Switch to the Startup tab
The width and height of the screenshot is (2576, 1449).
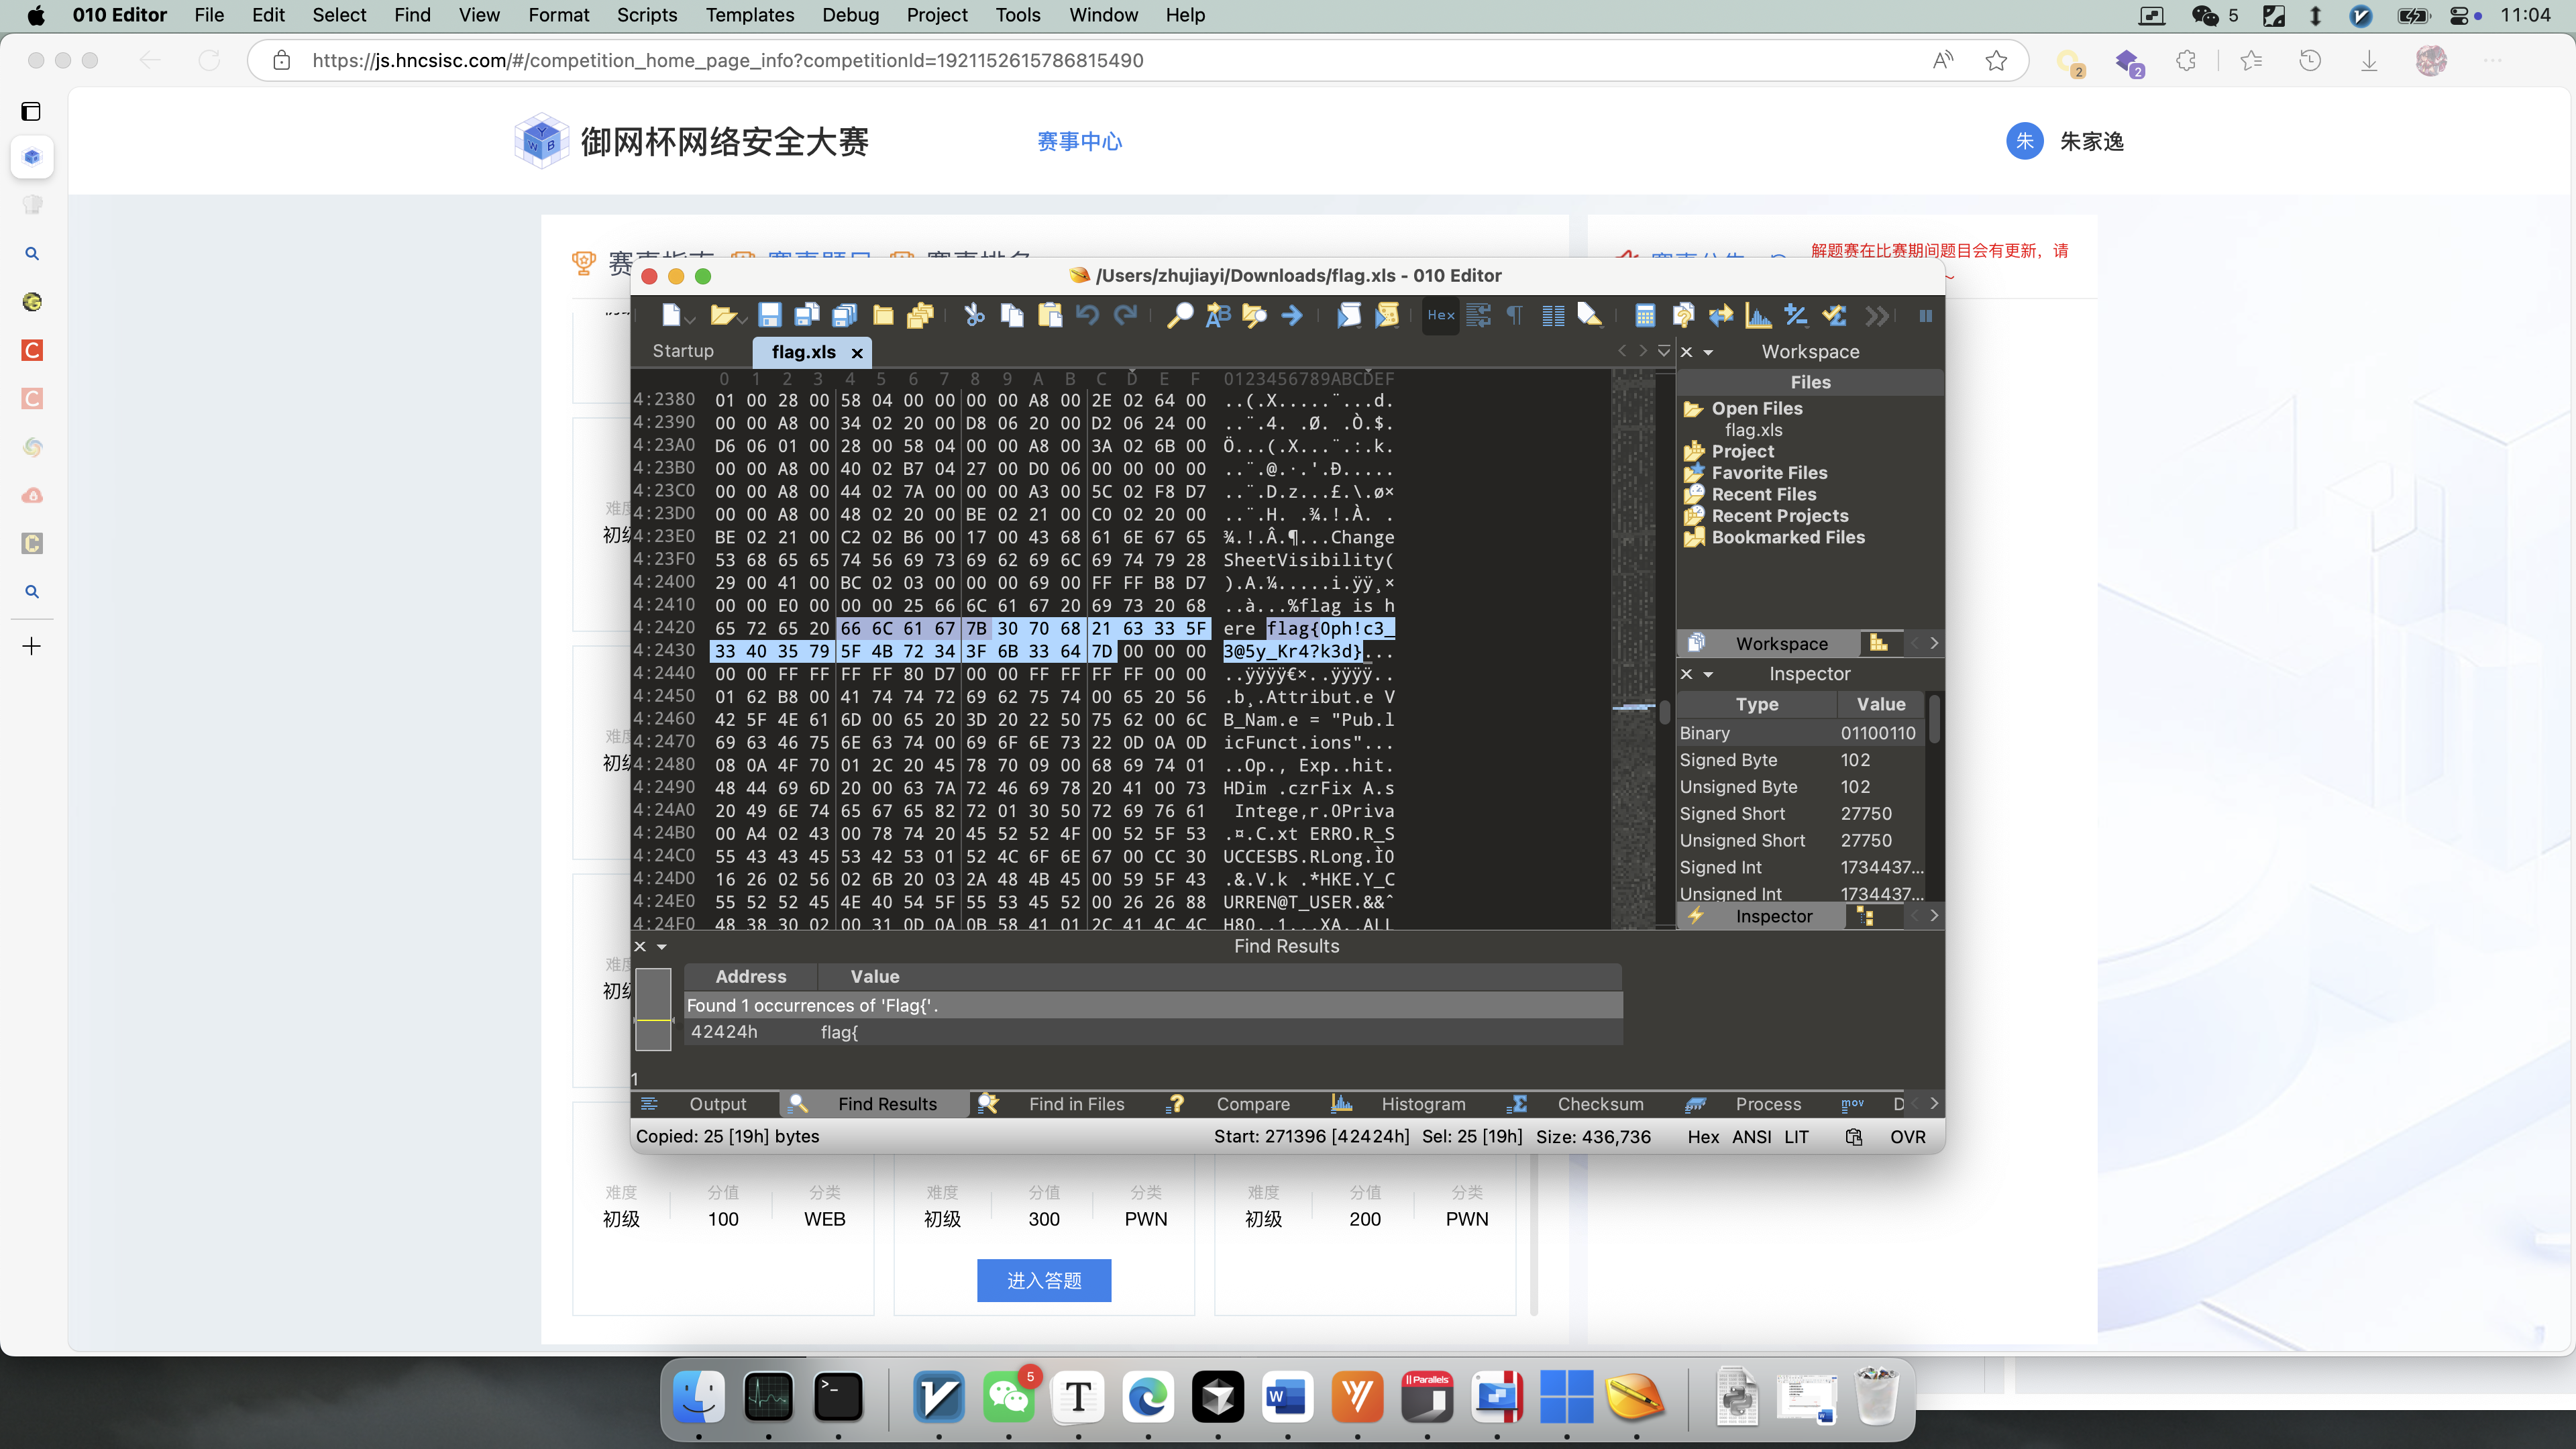[683, 351]
